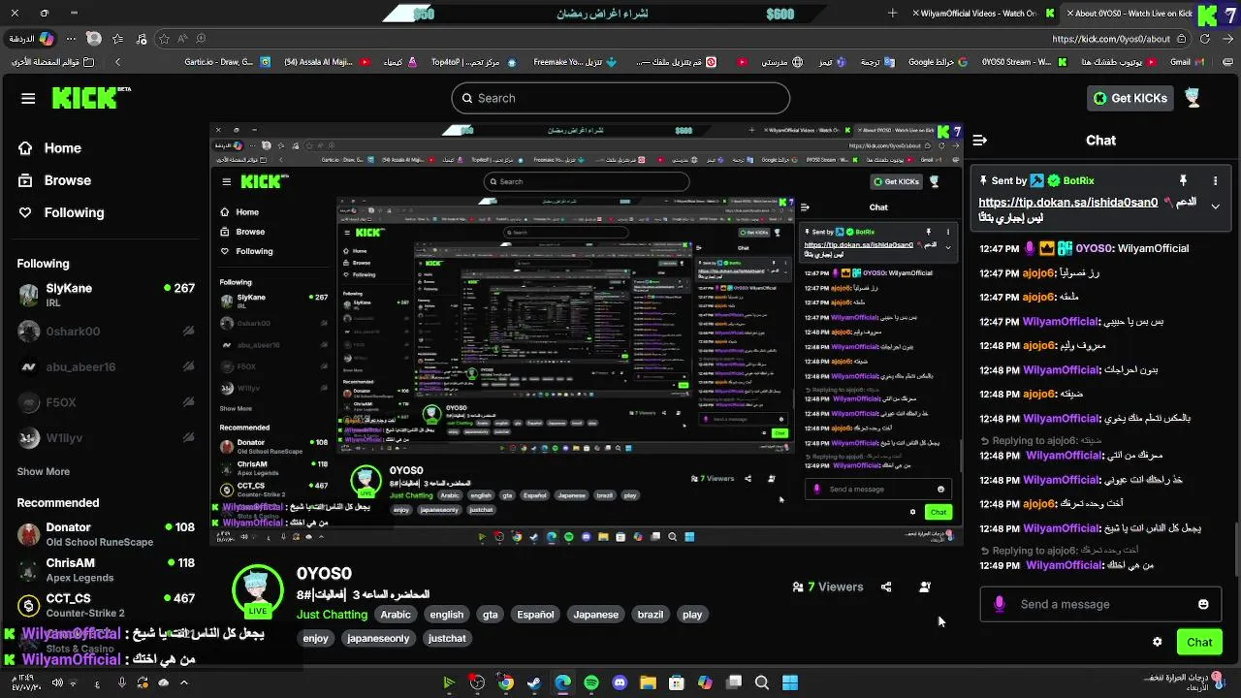Click the japaneseonly tag

click(x=378, y=638)
